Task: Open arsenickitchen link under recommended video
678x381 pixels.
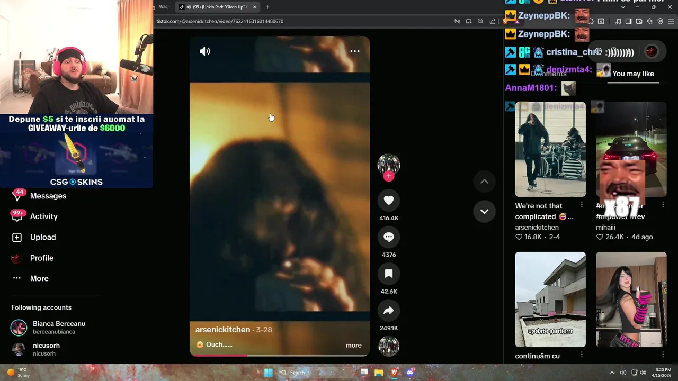Action: pos(537,228)
